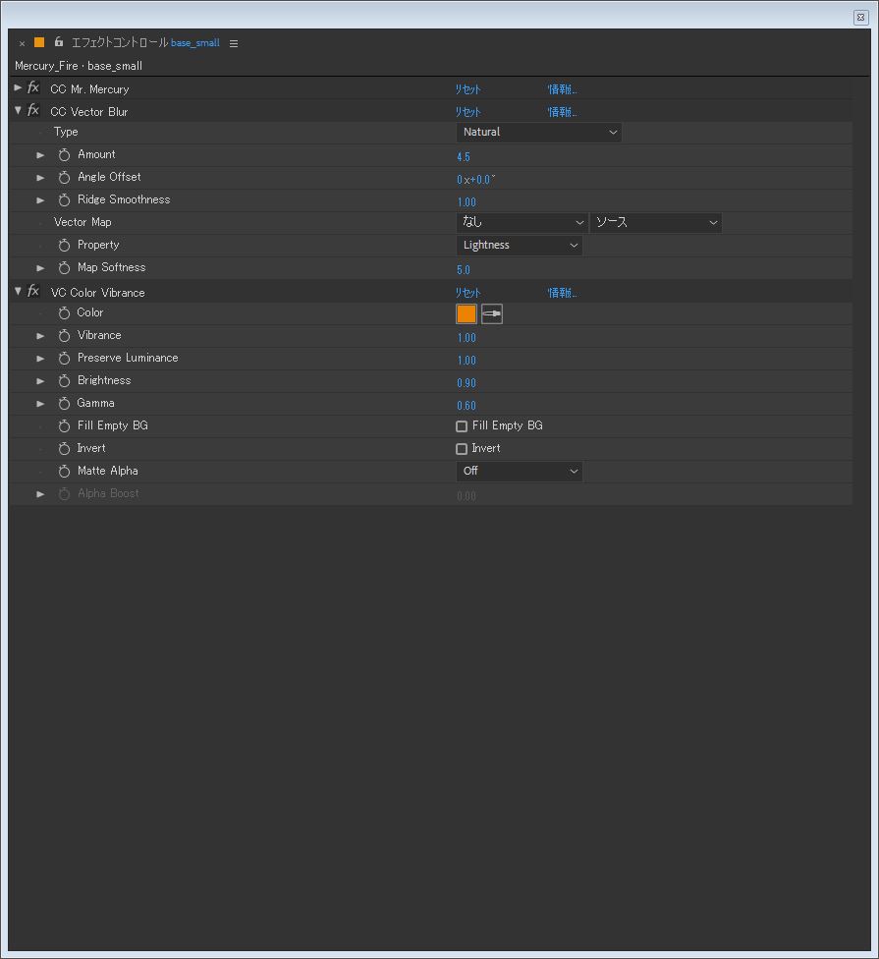Image resolution: width=879 pixels, height=959 pixels.
Task: Click the Matte Alpha stopwatch icon
Action: click(x=64, y=471)
